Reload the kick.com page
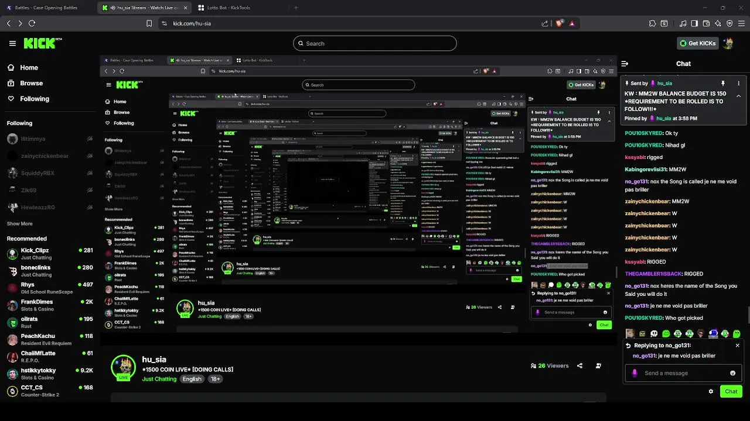The width and height of the screenshot is (750, 421). point(32,23)
